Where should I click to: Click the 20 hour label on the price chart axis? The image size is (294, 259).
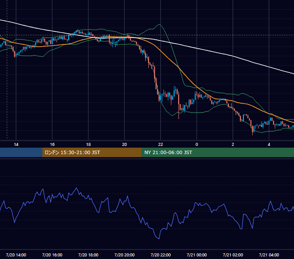pyautogui.click(x=125, y=145)
